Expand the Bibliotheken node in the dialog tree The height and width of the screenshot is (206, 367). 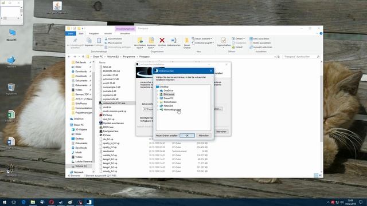(x=158, y=102)
